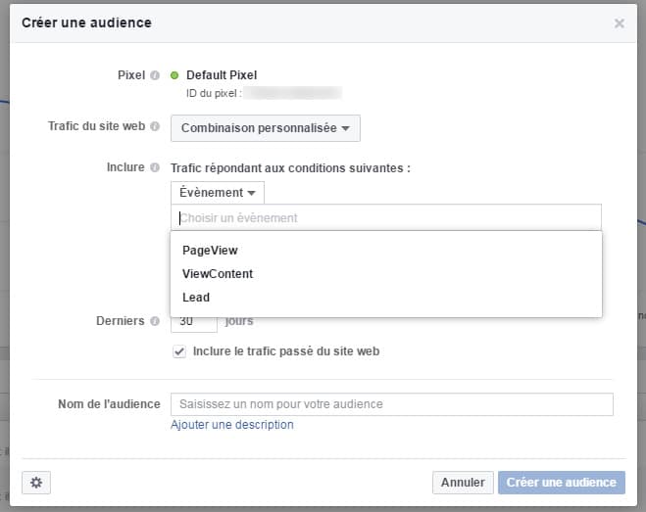Choose the Lead event option
Screen dimensions: 646x512
pyautogui.click(x=196, y=298)
